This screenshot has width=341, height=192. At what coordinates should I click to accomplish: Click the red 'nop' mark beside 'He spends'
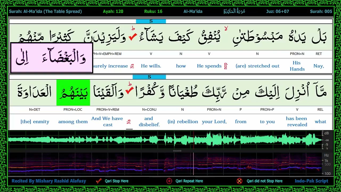pyautogui.click(x=226, y=66)
